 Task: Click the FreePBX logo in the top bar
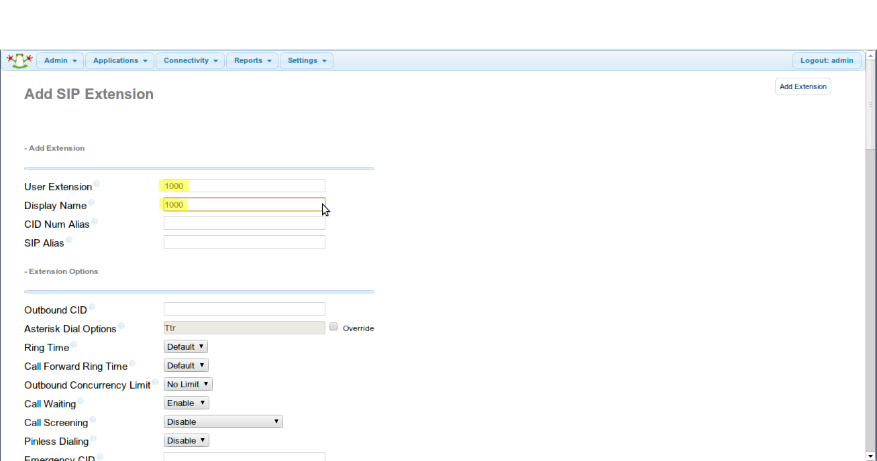(19, 60)
